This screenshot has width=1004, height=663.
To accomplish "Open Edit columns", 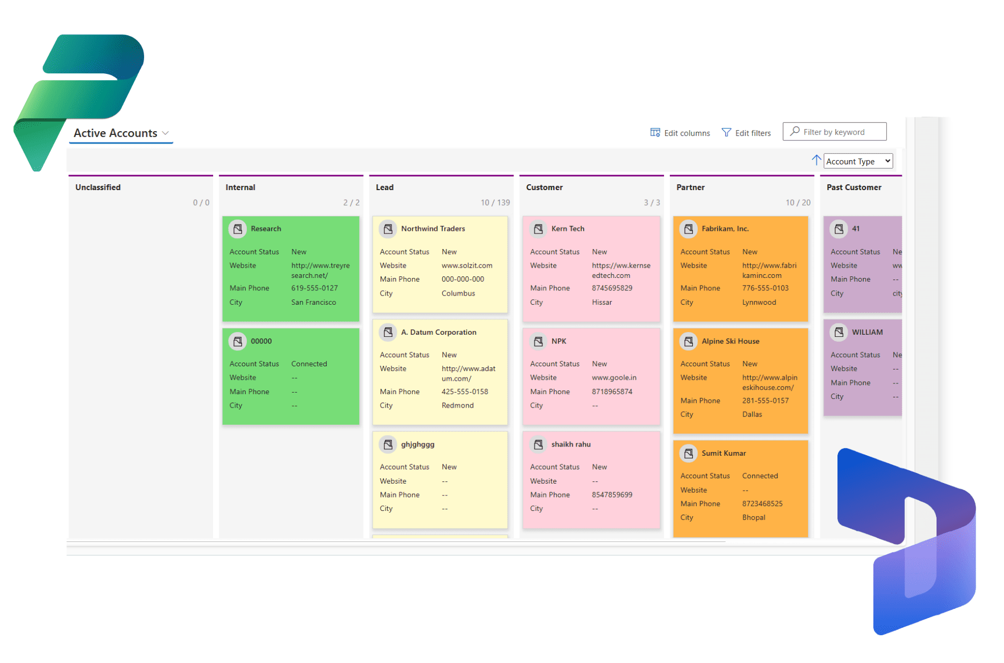I will [680, 133].
